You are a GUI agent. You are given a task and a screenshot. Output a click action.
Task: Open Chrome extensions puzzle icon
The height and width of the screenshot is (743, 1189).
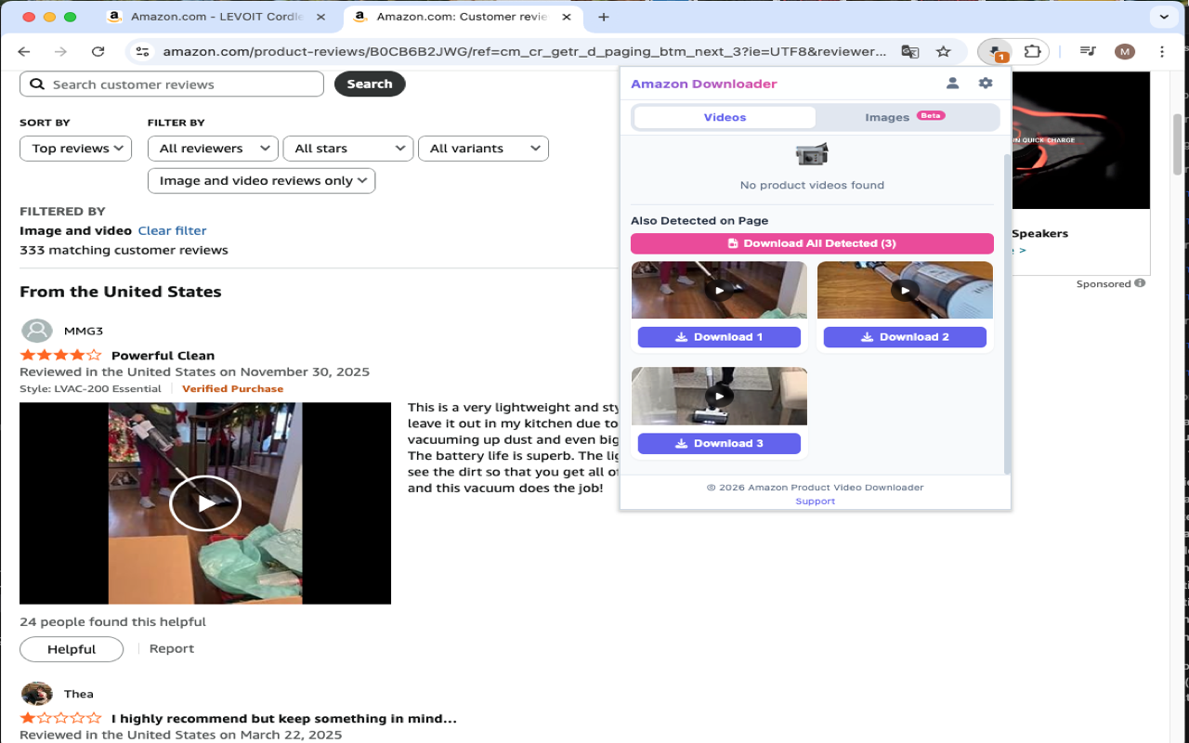[1032, 52]
